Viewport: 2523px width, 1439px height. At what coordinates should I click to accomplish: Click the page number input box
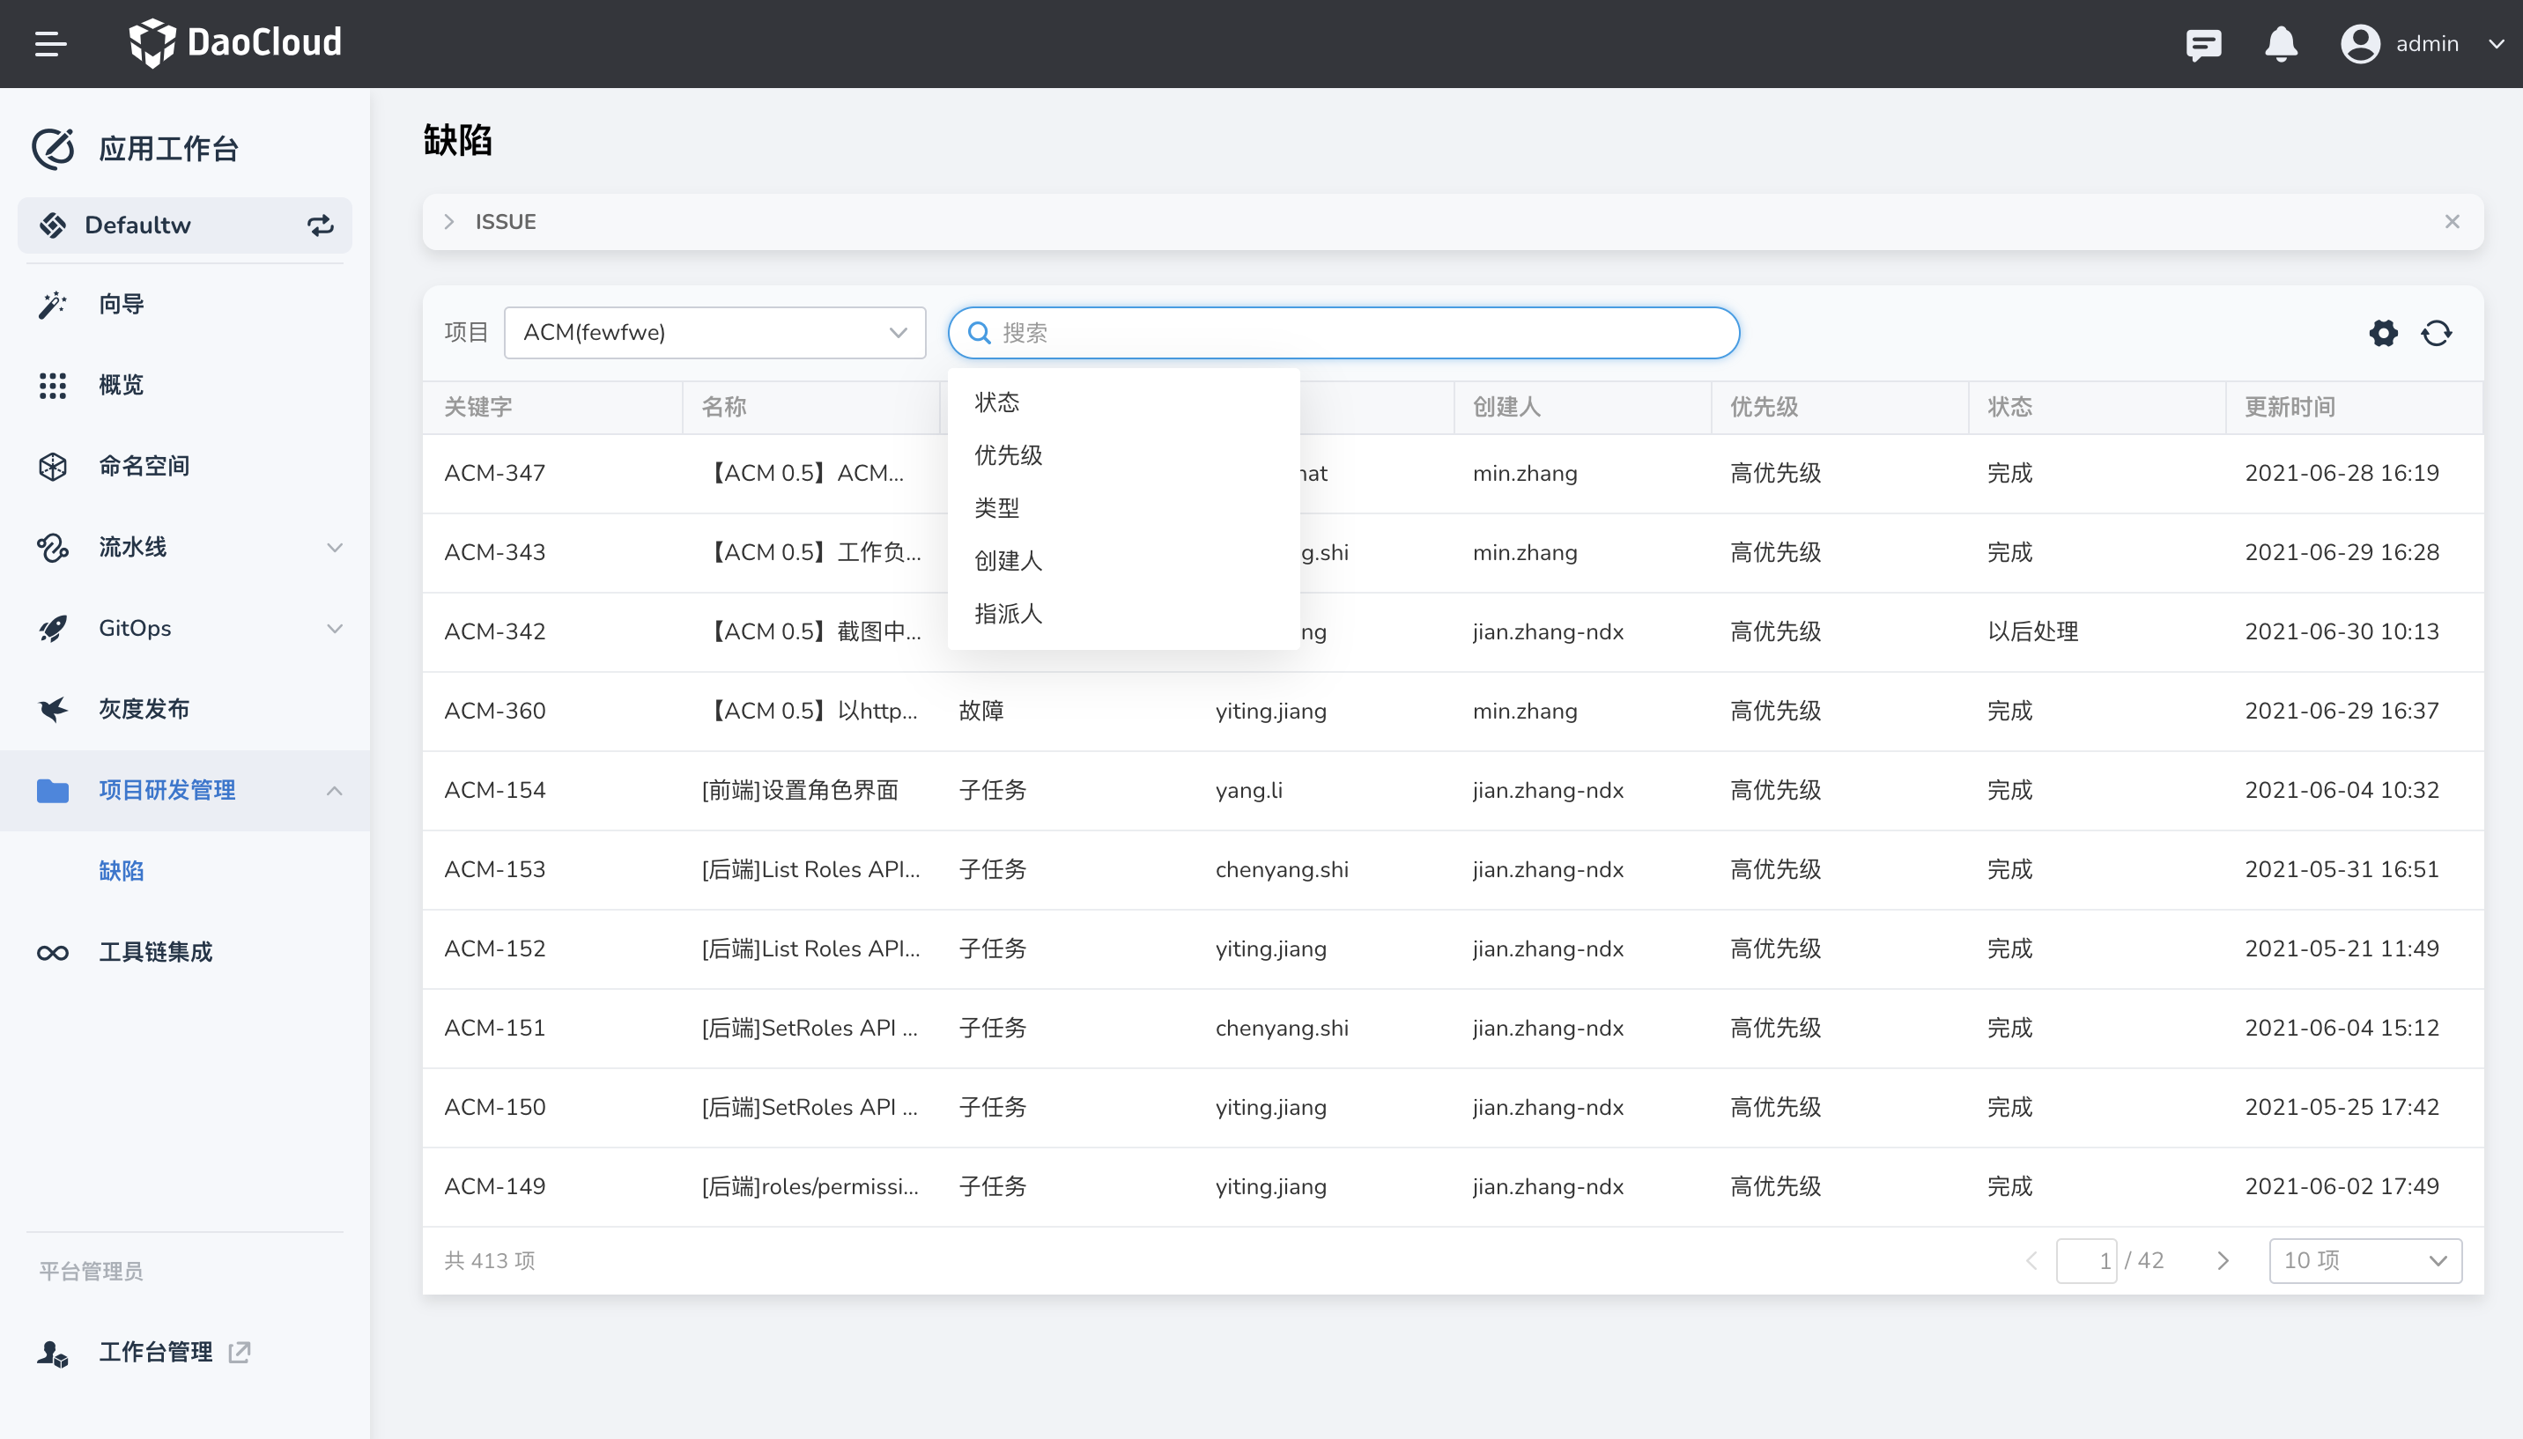click(x=2086, y=1261)
